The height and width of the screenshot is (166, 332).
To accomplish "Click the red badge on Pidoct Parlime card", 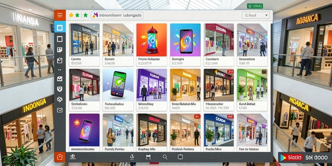I will 197,116.
